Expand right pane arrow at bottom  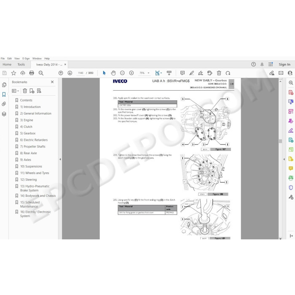pos(291,236)
